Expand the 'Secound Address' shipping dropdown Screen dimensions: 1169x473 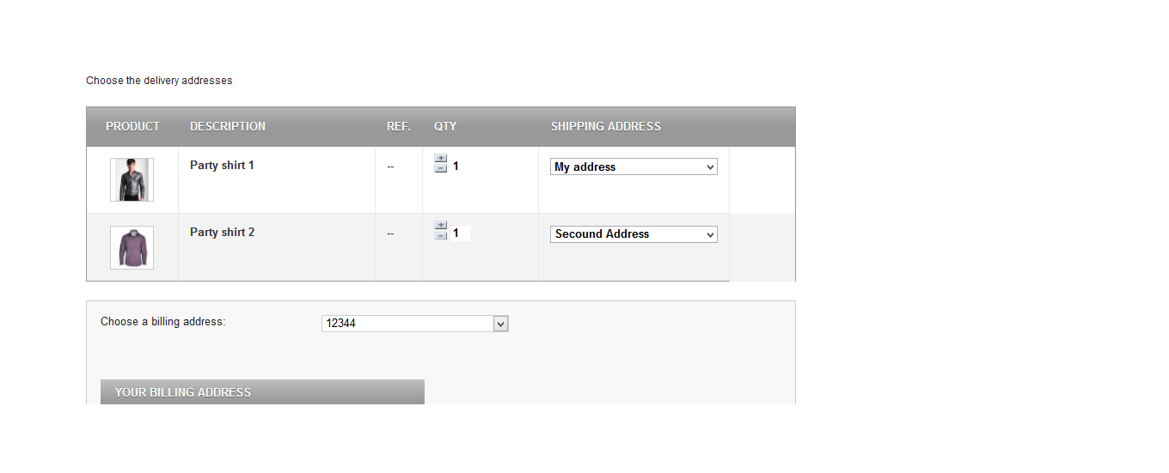(633, 234)
